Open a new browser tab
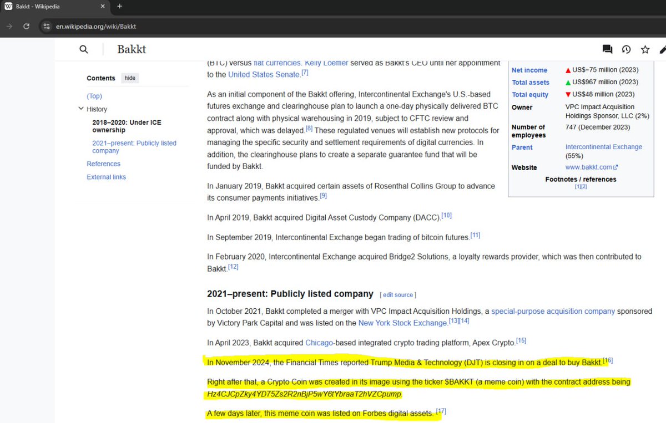Viewport: 666px width, 423px height. pos(119,7)
